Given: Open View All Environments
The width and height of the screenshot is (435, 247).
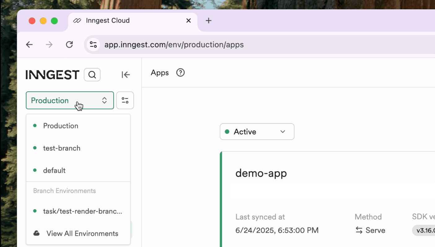Looking at the screenshot, I should click(82, 233).
